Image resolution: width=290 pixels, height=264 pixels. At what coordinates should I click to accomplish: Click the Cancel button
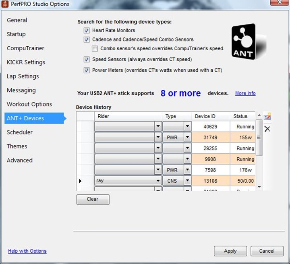(267, 251)
